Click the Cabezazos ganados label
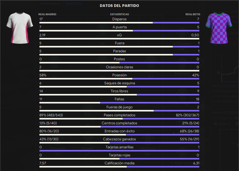The height and width of the screenshot is (171, 239). pos(119,139)
